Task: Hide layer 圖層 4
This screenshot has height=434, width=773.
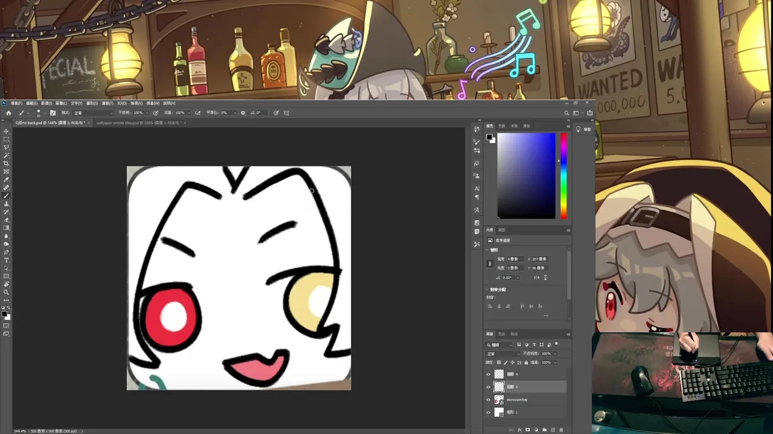Action: [489, 374]
